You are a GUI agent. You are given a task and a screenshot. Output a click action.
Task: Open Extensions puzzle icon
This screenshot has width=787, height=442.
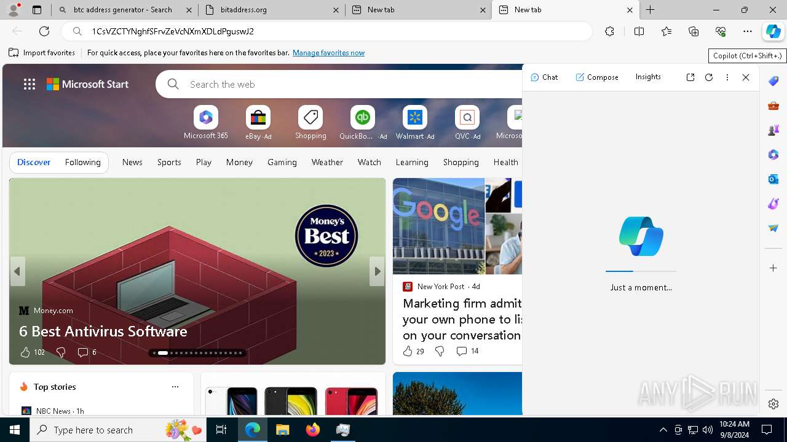609,31
